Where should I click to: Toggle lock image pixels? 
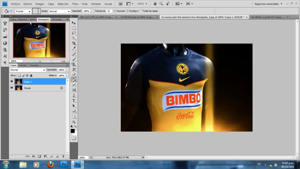(23, 75)
